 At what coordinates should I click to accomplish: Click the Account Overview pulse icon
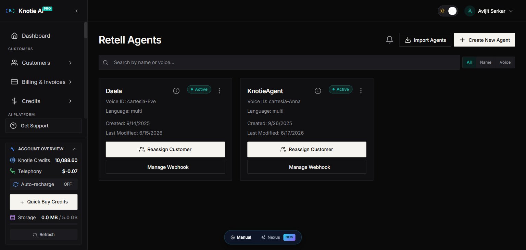coord(13,149)
